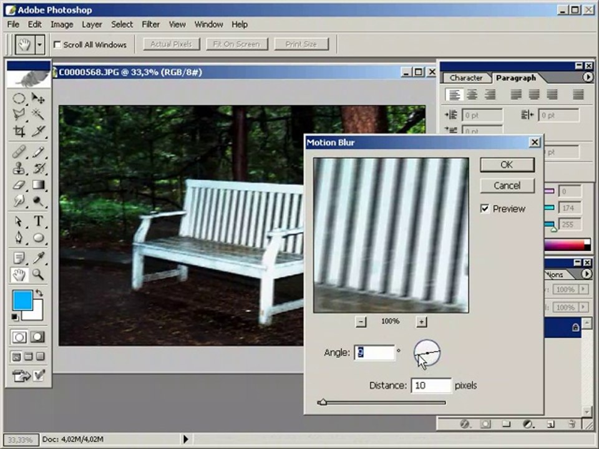Click OK in Motion Blur dialog
The width and height of the screenshot is (599, 449).
click(507, 165)
